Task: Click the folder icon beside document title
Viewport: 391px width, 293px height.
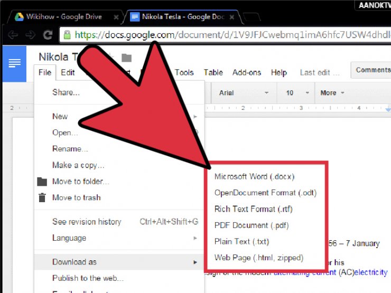Action: click(126, 58)
